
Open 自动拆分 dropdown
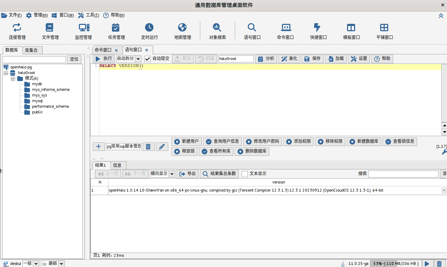(138, 59)
